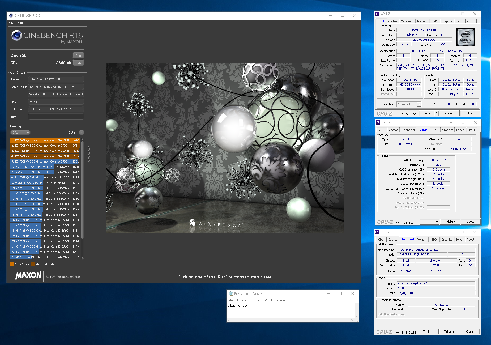The width and height of the screenshot is (491, 345).
Task: Click the Notatnik text area with Slaavo 3D
Action: click(x=291, y=310)
